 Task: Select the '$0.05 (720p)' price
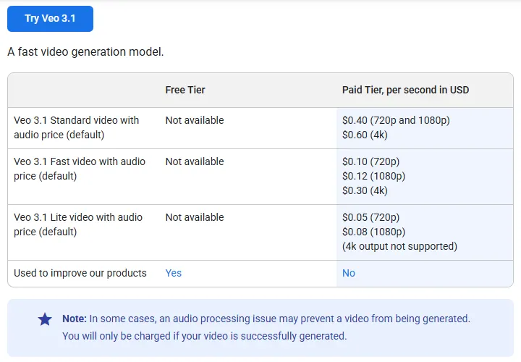click(370, 217)
